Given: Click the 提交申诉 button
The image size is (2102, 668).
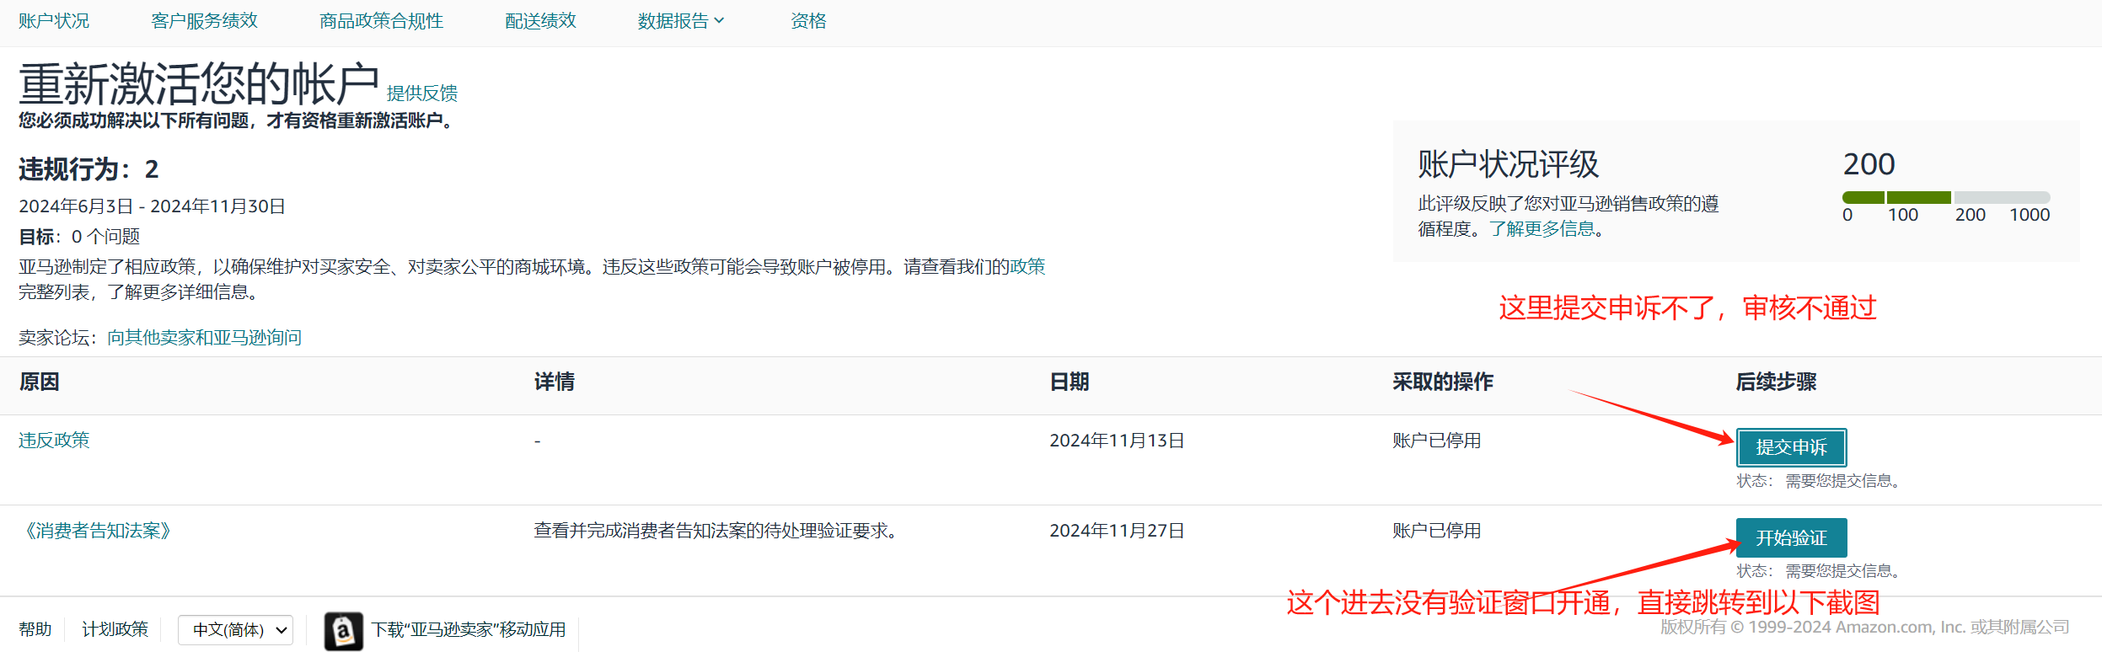Looking at the screenshot, I should (1791, 447).
